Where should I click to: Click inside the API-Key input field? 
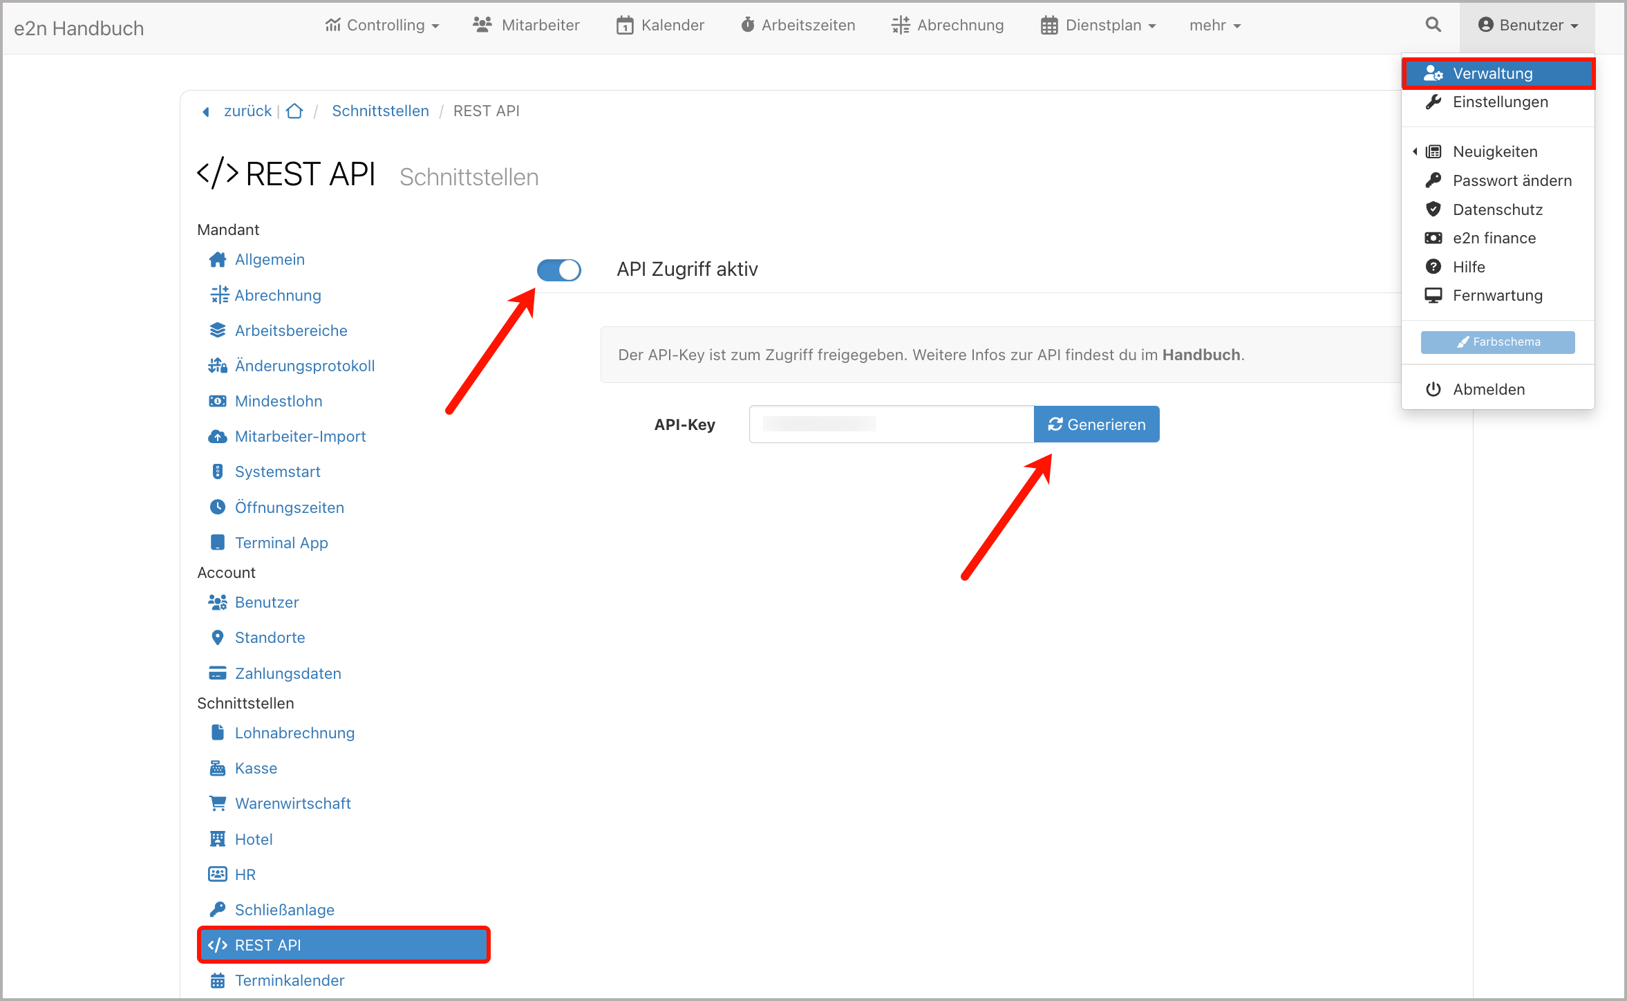[890, 424]
